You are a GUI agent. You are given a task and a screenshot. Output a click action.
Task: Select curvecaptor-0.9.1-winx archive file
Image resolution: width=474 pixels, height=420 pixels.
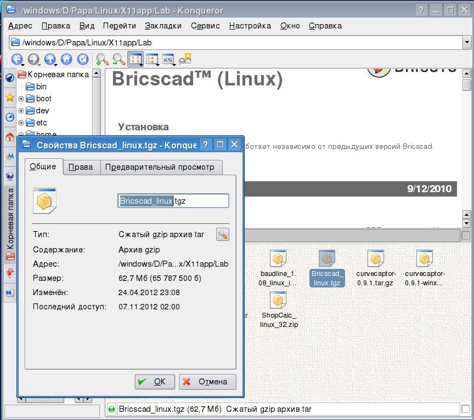425,268
